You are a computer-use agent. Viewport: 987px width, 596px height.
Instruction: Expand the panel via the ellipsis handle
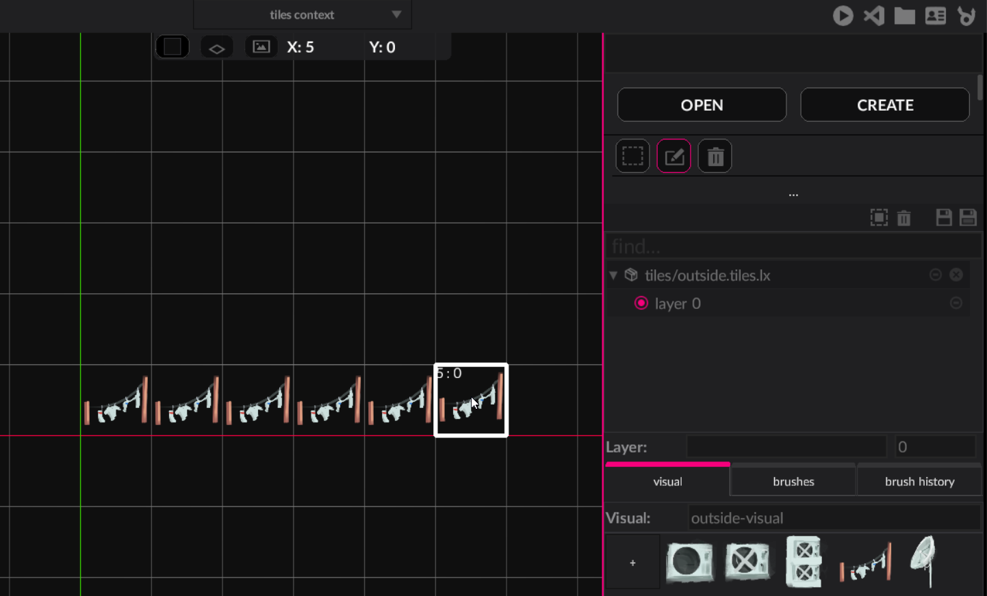pyautogui.click(x=793, y=195)
